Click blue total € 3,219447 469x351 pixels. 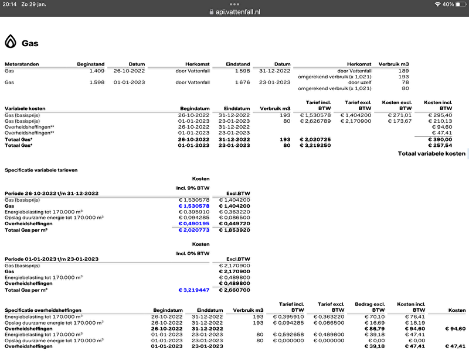(x=194, y=290)
